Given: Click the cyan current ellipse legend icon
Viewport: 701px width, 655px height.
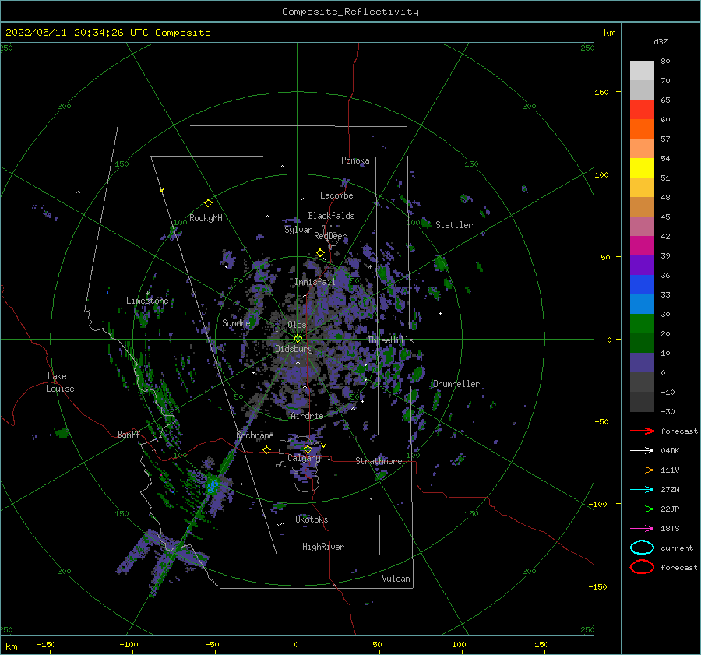Looking at the screenshot, I should click(x=642, y=548).
